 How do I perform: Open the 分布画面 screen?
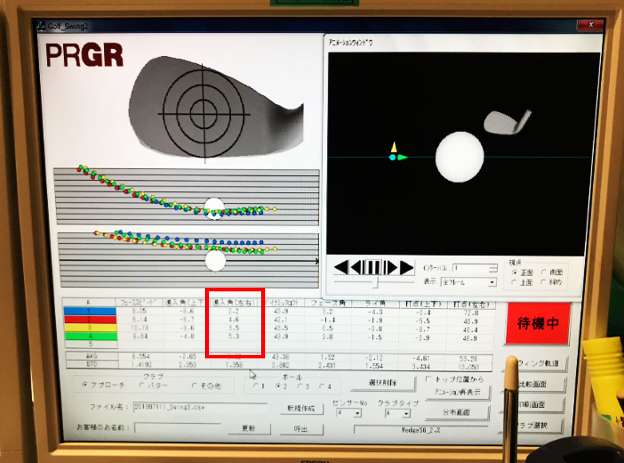coord(457,412)
